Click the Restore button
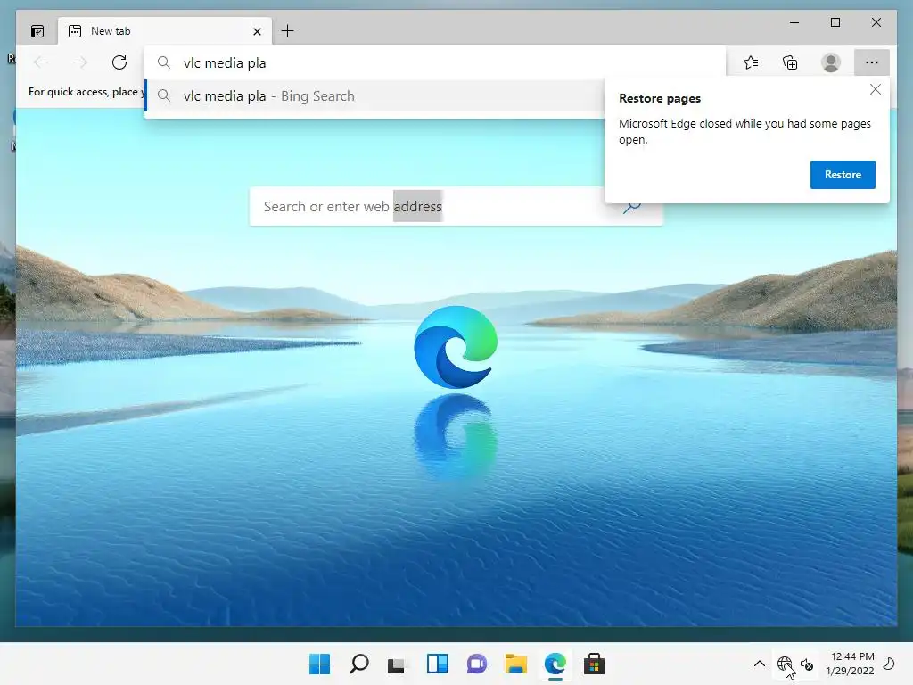This screenshot has width=913, height=685. coord(843,175)
